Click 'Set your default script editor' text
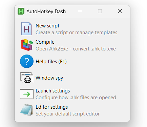The height and width of the screenshot is (127, 147). point(68,114)
